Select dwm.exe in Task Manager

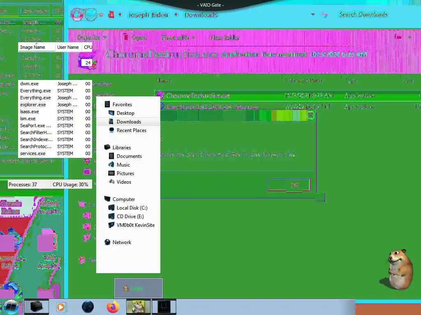[x=55, y=84]
